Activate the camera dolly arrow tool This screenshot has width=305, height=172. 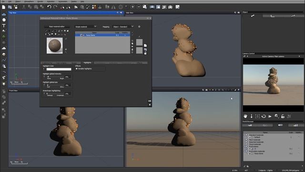click(251, 116)
